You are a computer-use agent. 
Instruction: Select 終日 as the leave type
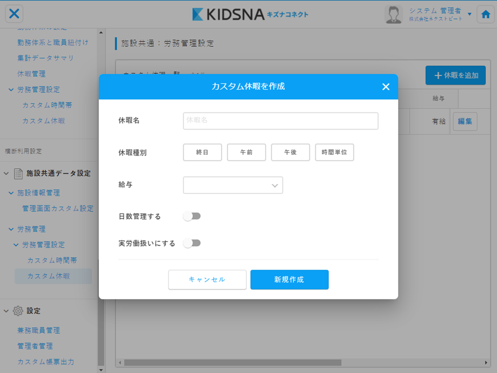coord(202,152)
